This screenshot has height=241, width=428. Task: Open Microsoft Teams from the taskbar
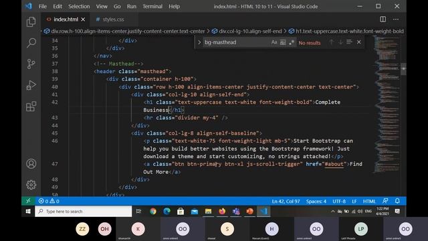click(x=236, y=212)
